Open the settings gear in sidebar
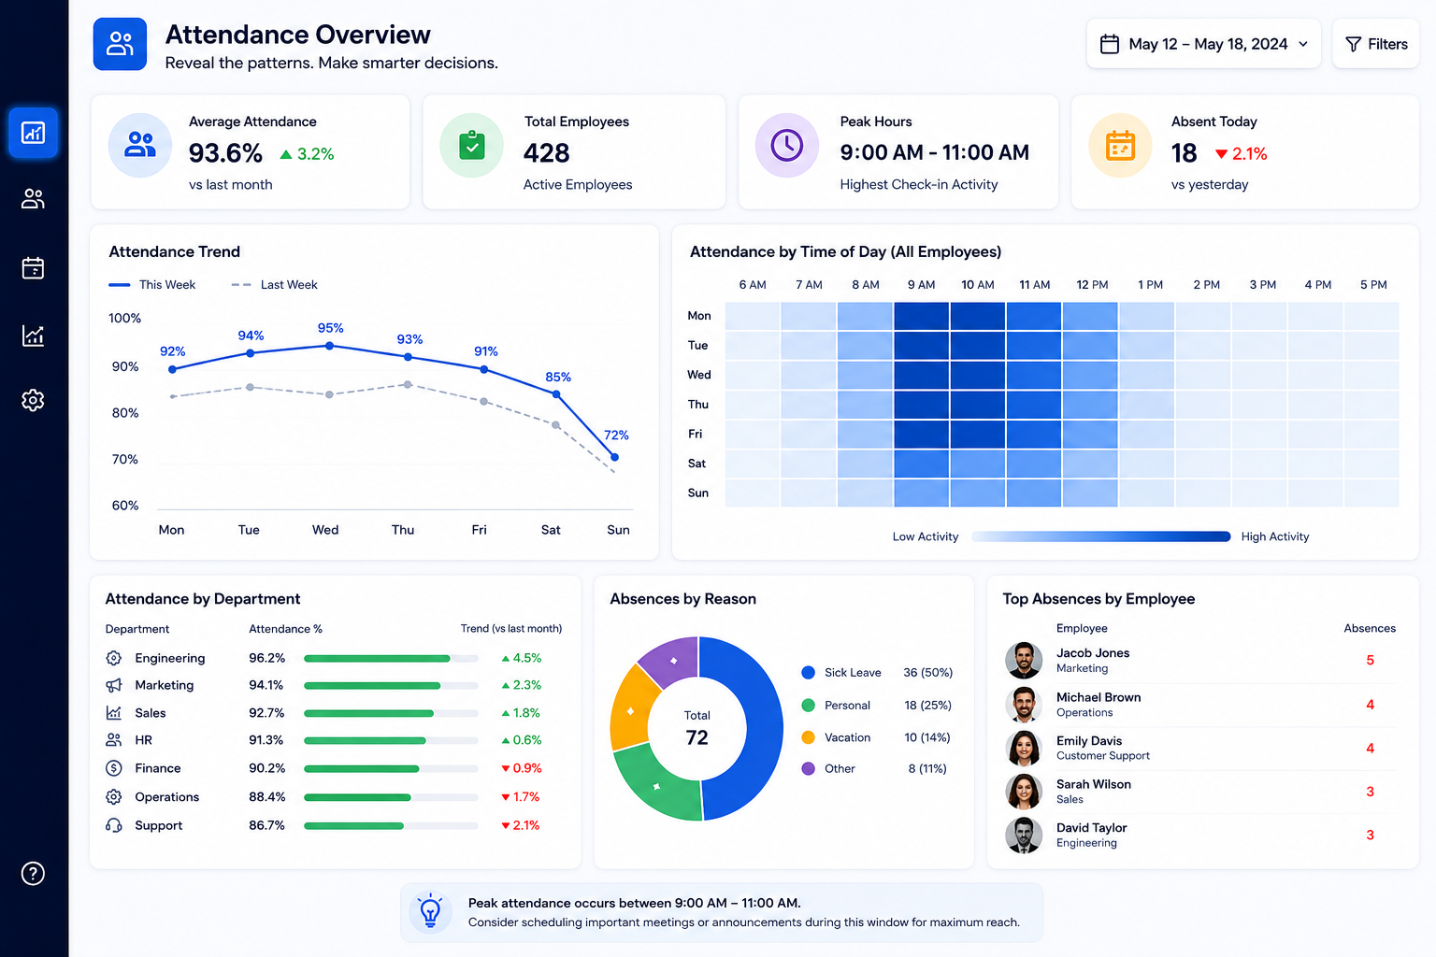The width and height of the screenshot is (1436, 957). (33, 400)
